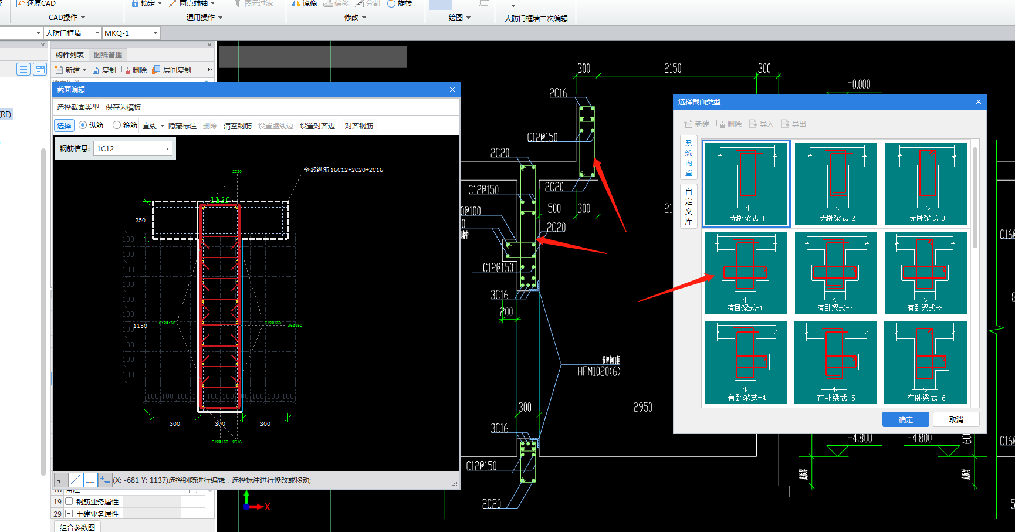
Task: Click the overflow arrows in component list toolbar
Action: point(210,70)
